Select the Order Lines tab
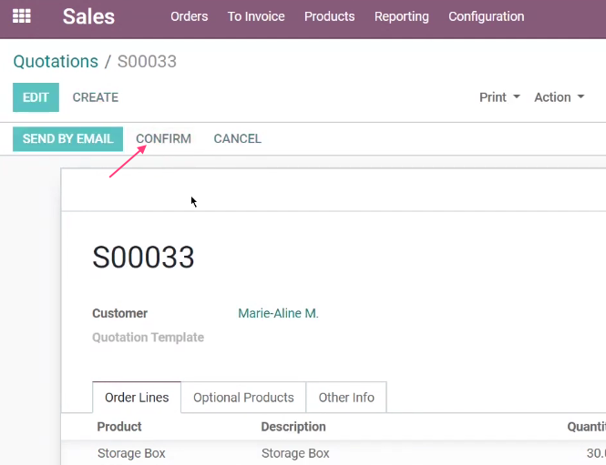 137,397
